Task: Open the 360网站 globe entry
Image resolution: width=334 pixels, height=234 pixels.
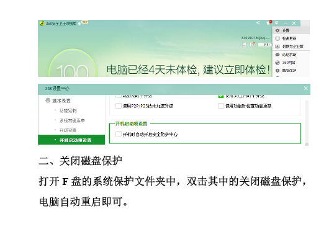Action: (291, 63)
